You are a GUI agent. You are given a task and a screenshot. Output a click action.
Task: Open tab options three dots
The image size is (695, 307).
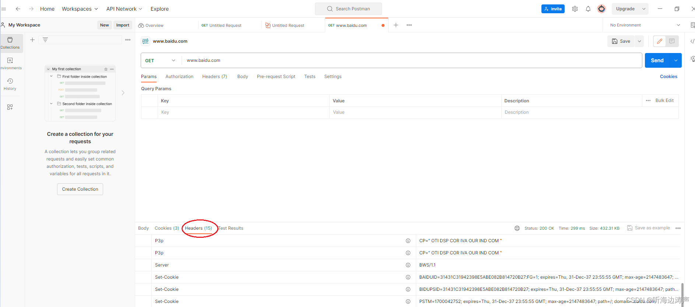tap(409, 25)
